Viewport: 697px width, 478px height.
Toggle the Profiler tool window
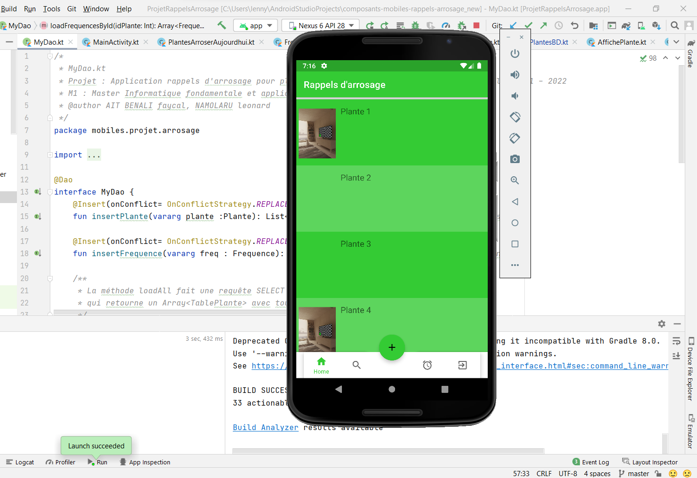(x=61, y=462)
